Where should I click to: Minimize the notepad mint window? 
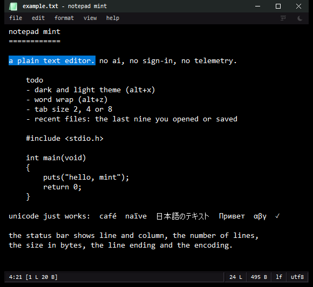point(257,6)
